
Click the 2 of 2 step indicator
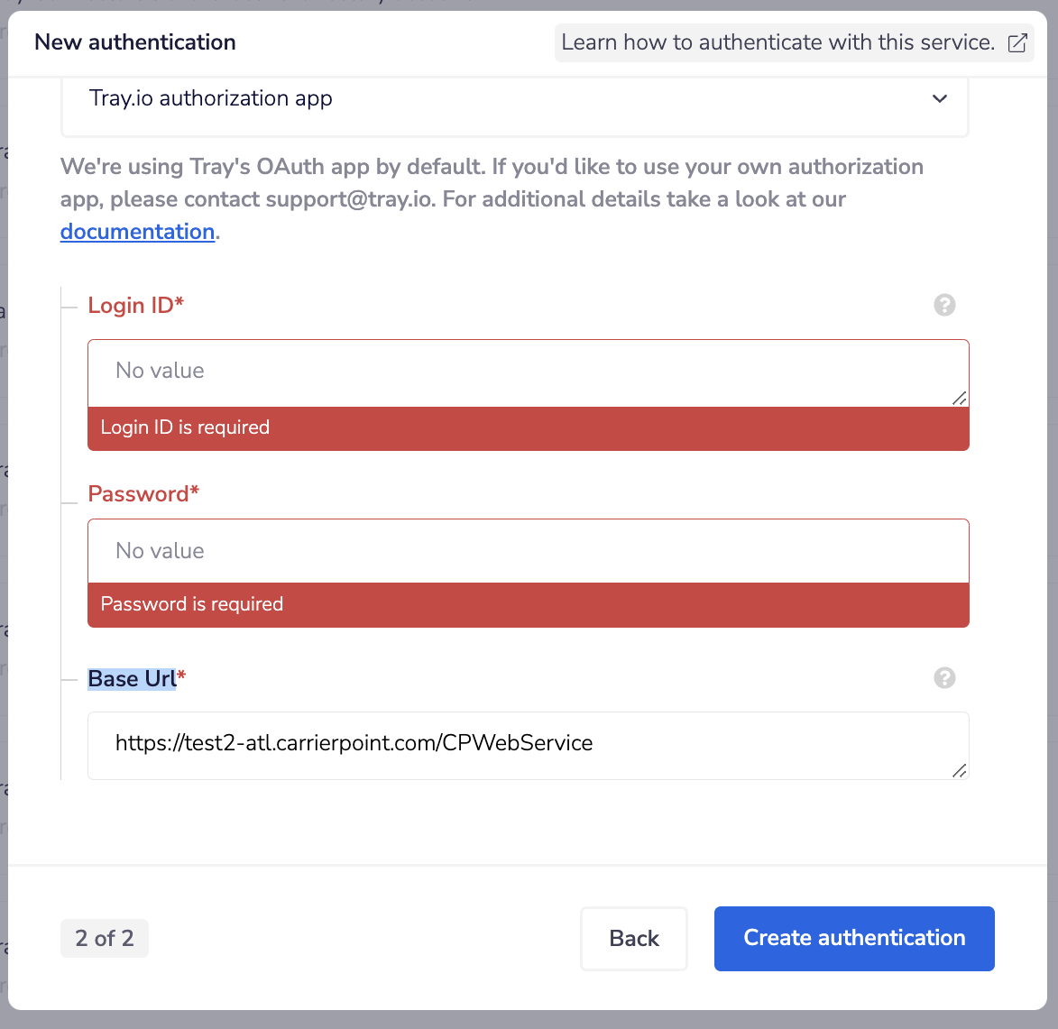click(x=104, y=938)
